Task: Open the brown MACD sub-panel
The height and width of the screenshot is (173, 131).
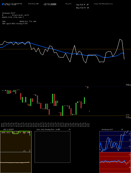Action: (16, 163)
